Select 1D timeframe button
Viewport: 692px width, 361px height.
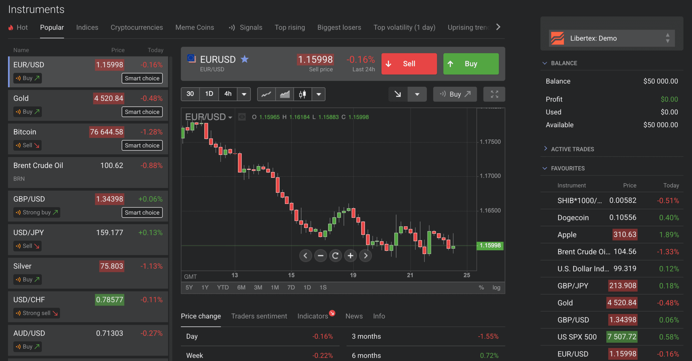[209, 94]
